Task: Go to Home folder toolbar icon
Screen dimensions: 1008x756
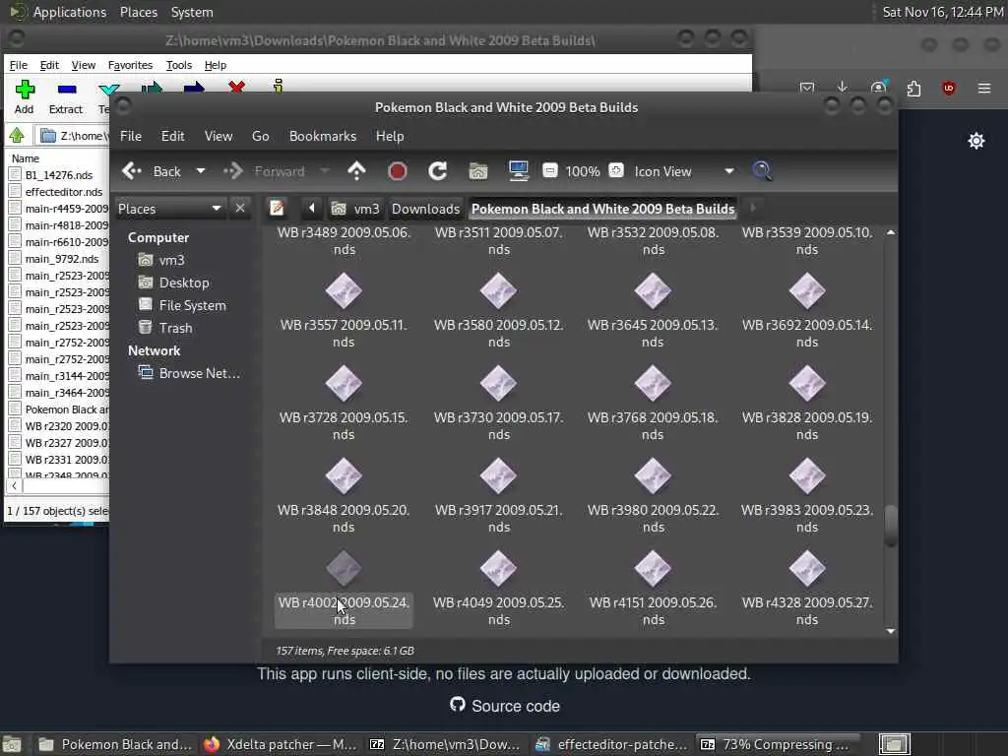Action: (478, 171)
